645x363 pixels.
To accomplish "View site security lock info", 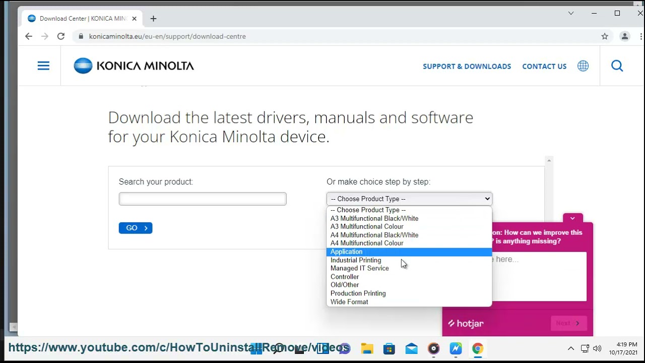I will [x=81, y=36].
